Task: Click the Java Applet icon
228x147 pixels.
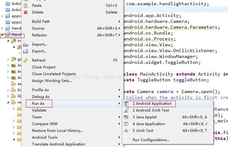Action: click(x=126, y=117)
